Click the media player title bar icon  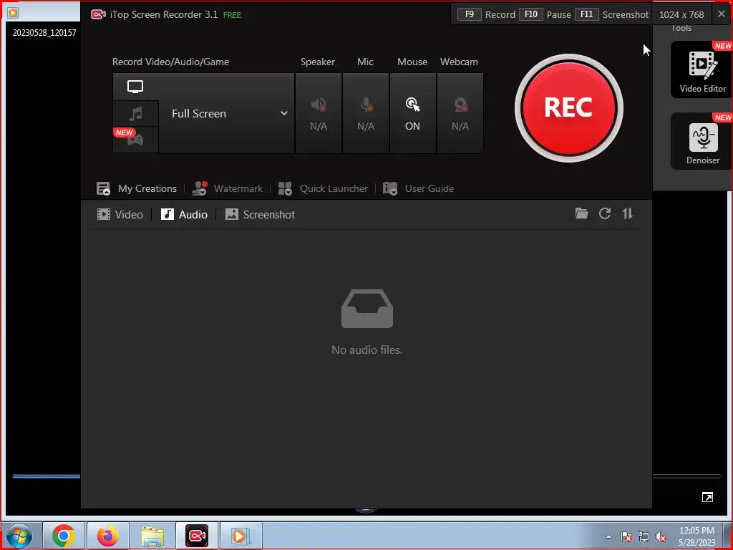13,13
